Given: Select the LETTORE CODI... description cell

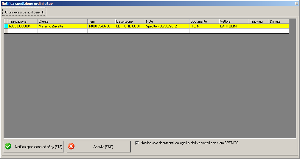Looking at the screenshot, I should pyautogui.click(x=130, y=26).
